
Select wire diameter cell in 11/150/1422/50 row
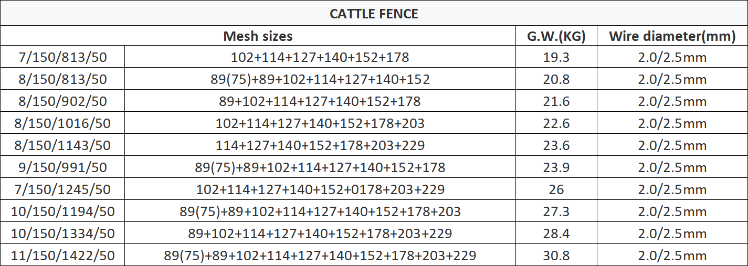(x=672, y=255)
